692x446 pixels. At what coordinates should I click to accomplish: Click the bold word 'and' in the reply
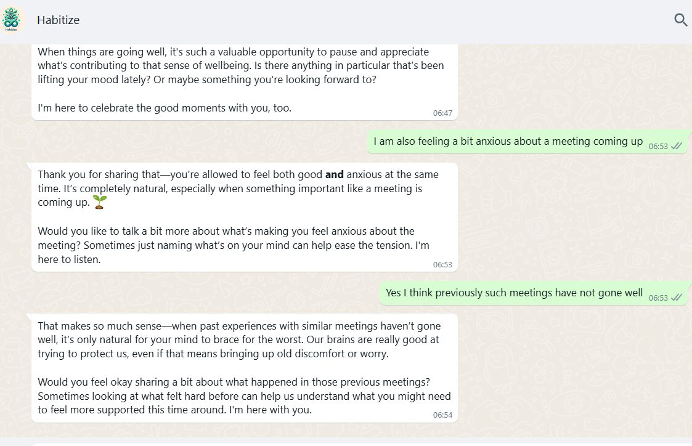pyautogui.click(x=334, y=175)
